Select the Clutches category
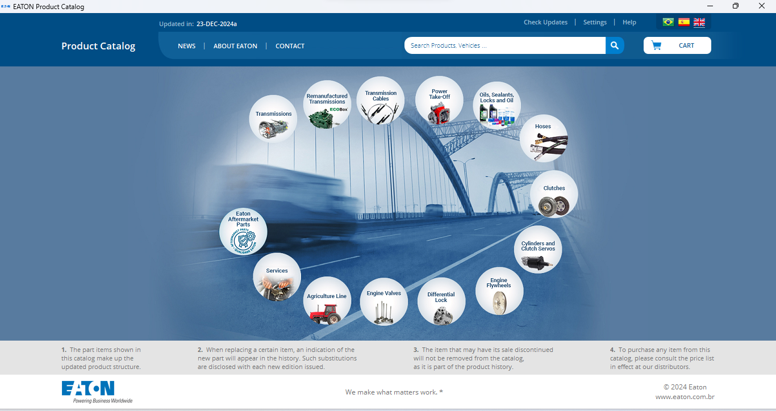 pyautogui.click(x=554, y=194)
